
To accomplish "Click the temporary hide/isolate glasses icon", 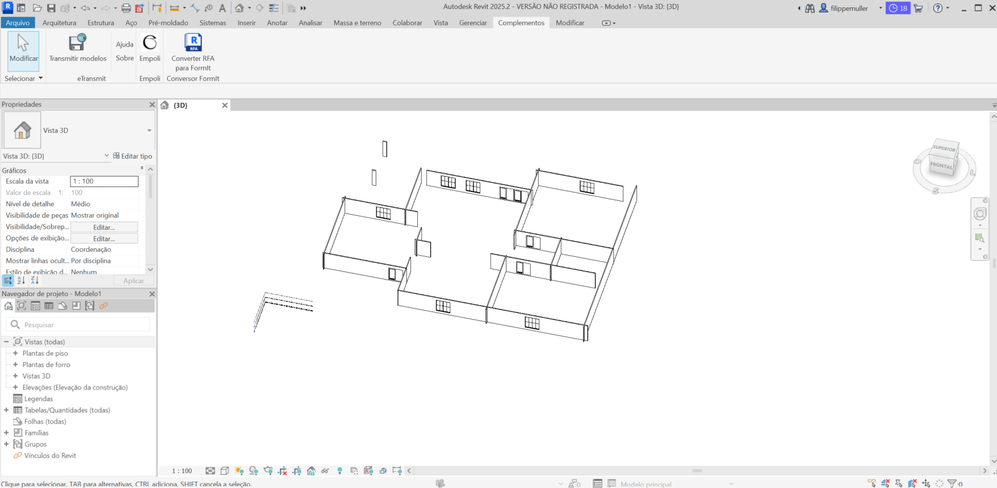I will [325, 471].
